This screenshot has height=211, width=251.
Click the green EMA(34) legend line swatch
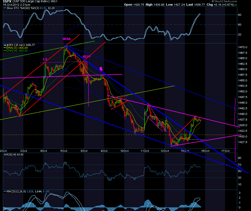pos(5,51)
